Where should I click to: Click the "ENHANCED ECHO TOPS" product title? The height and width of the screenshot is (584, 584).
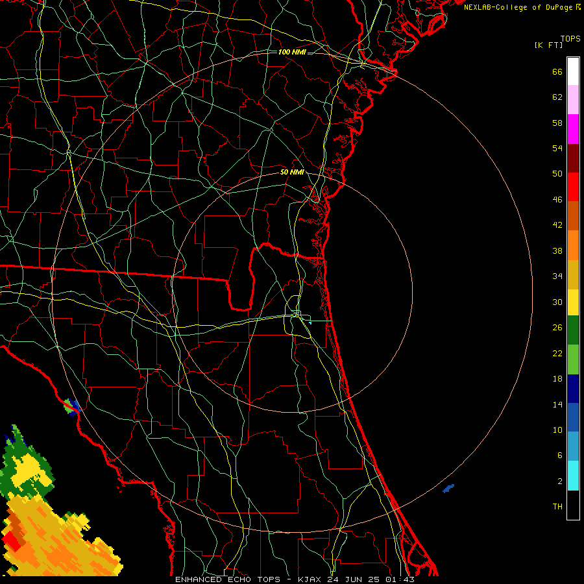[228, 579]
